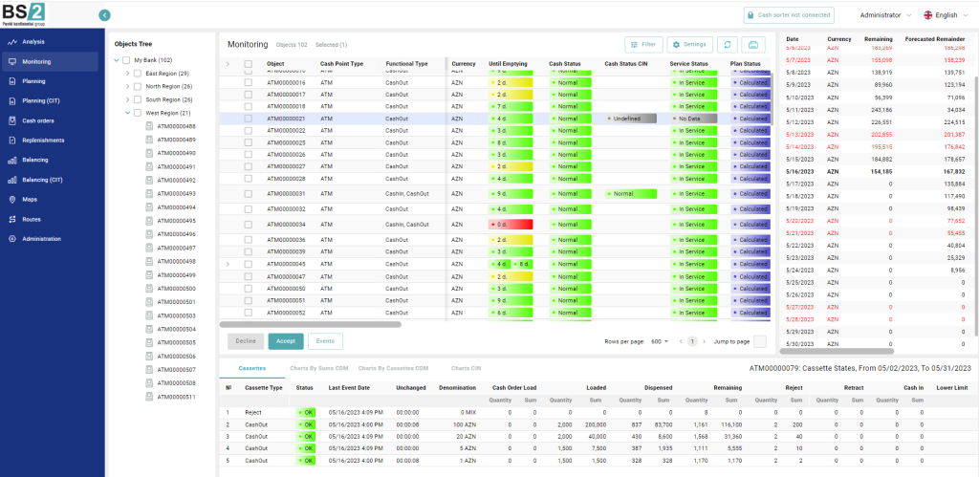This screenshot has height=477, width=979.
Task: Click the Monitoring monitor icon
Action: (11, 62)
